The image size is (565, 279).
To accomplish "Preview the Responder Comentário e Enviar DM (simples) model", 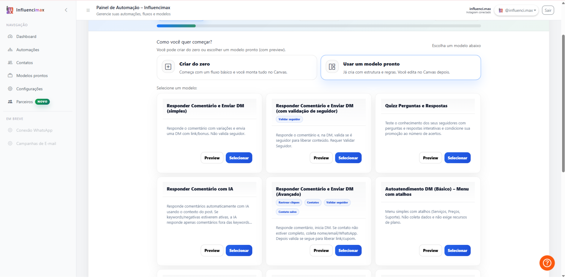I will pyautogui.click(x=212, y=158).
